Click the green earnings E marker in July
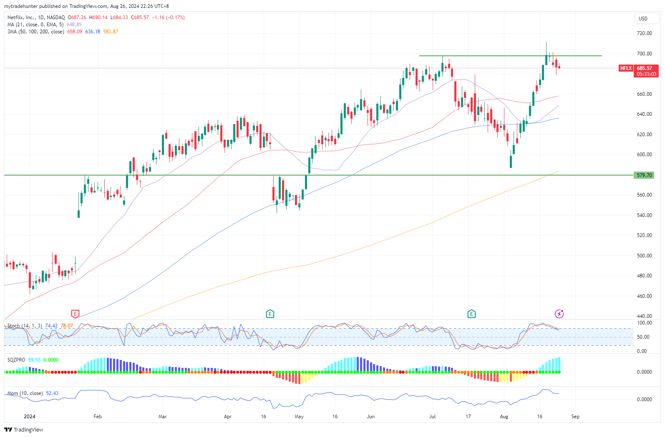This screenshot has width=665, height=437. pyautogui.click(x=471, y=314)
